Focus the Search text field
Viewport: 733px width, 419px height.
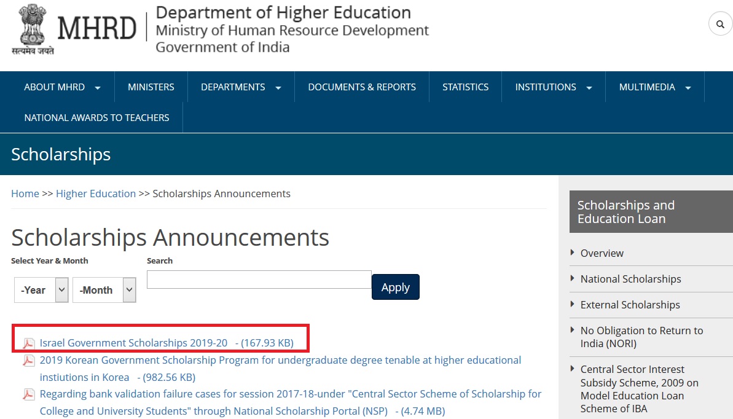[259, 280]
